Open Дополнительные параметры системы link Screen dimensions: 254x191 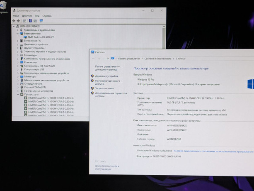(111, 95)
